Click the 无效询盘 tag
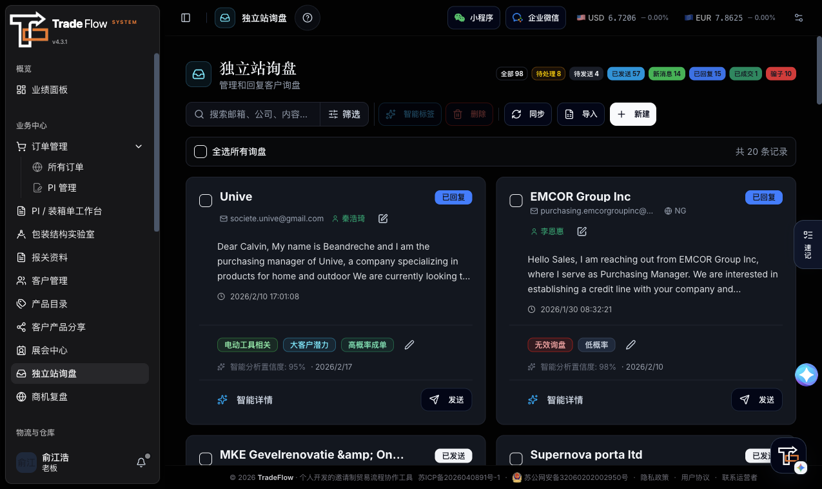The width and height of the screenshot is (822, 489). tap(550, 345)
